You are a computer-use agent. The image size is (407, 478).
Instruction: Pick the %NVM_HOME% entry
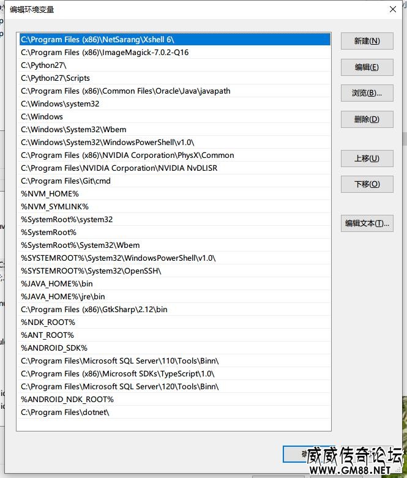coord(50,193)
